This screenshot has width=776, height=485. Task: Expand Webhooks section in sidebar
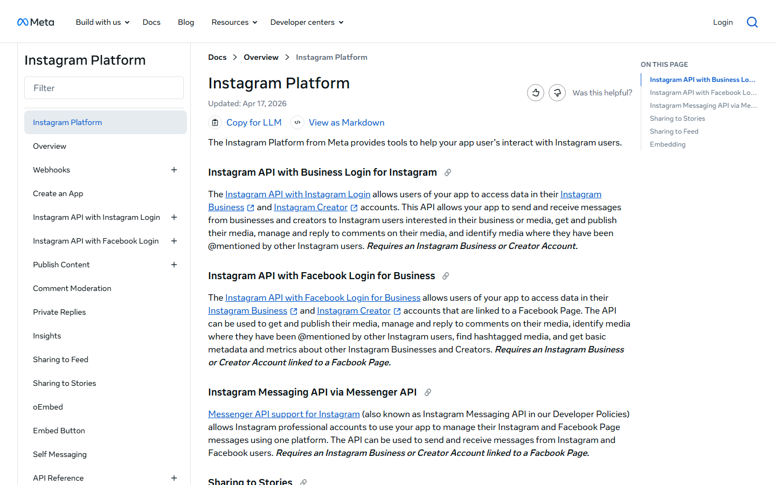174,170
